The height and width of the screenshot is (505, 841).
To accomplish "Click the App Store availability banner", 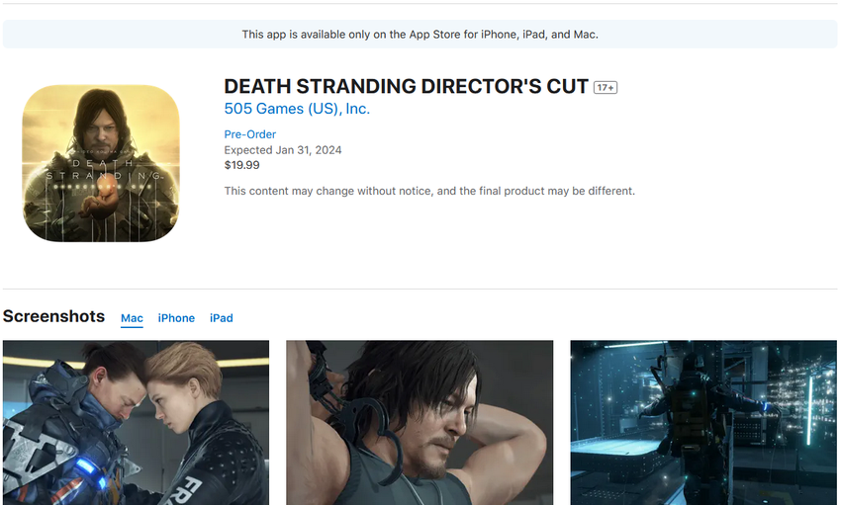I will (420, 35).
